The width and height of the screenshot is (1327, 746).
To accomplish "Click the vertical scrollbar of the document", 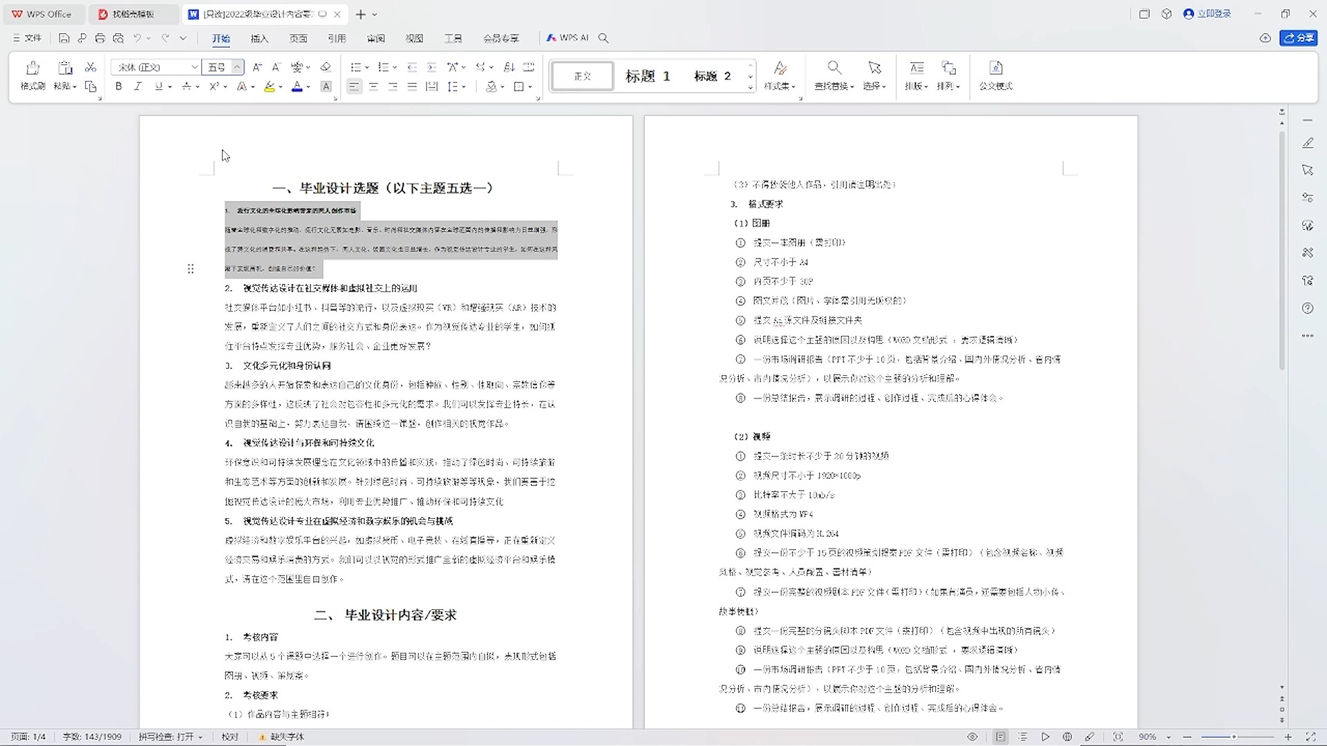I will pos(1282,252).
